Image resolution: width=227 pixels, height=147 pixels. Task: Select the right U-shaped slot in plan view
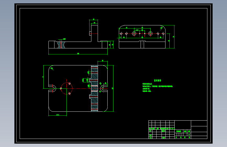[104, 88]
